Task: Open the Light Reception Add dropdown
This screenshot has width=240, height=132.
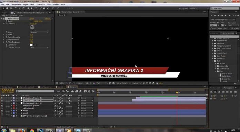Action: point(39,47)
